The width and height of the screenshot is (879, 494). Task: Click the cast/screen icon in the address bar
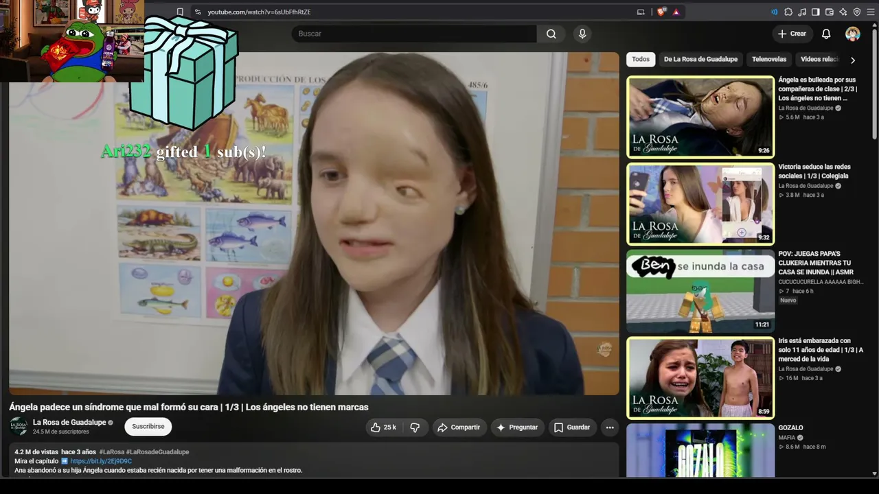click(641, 12)
